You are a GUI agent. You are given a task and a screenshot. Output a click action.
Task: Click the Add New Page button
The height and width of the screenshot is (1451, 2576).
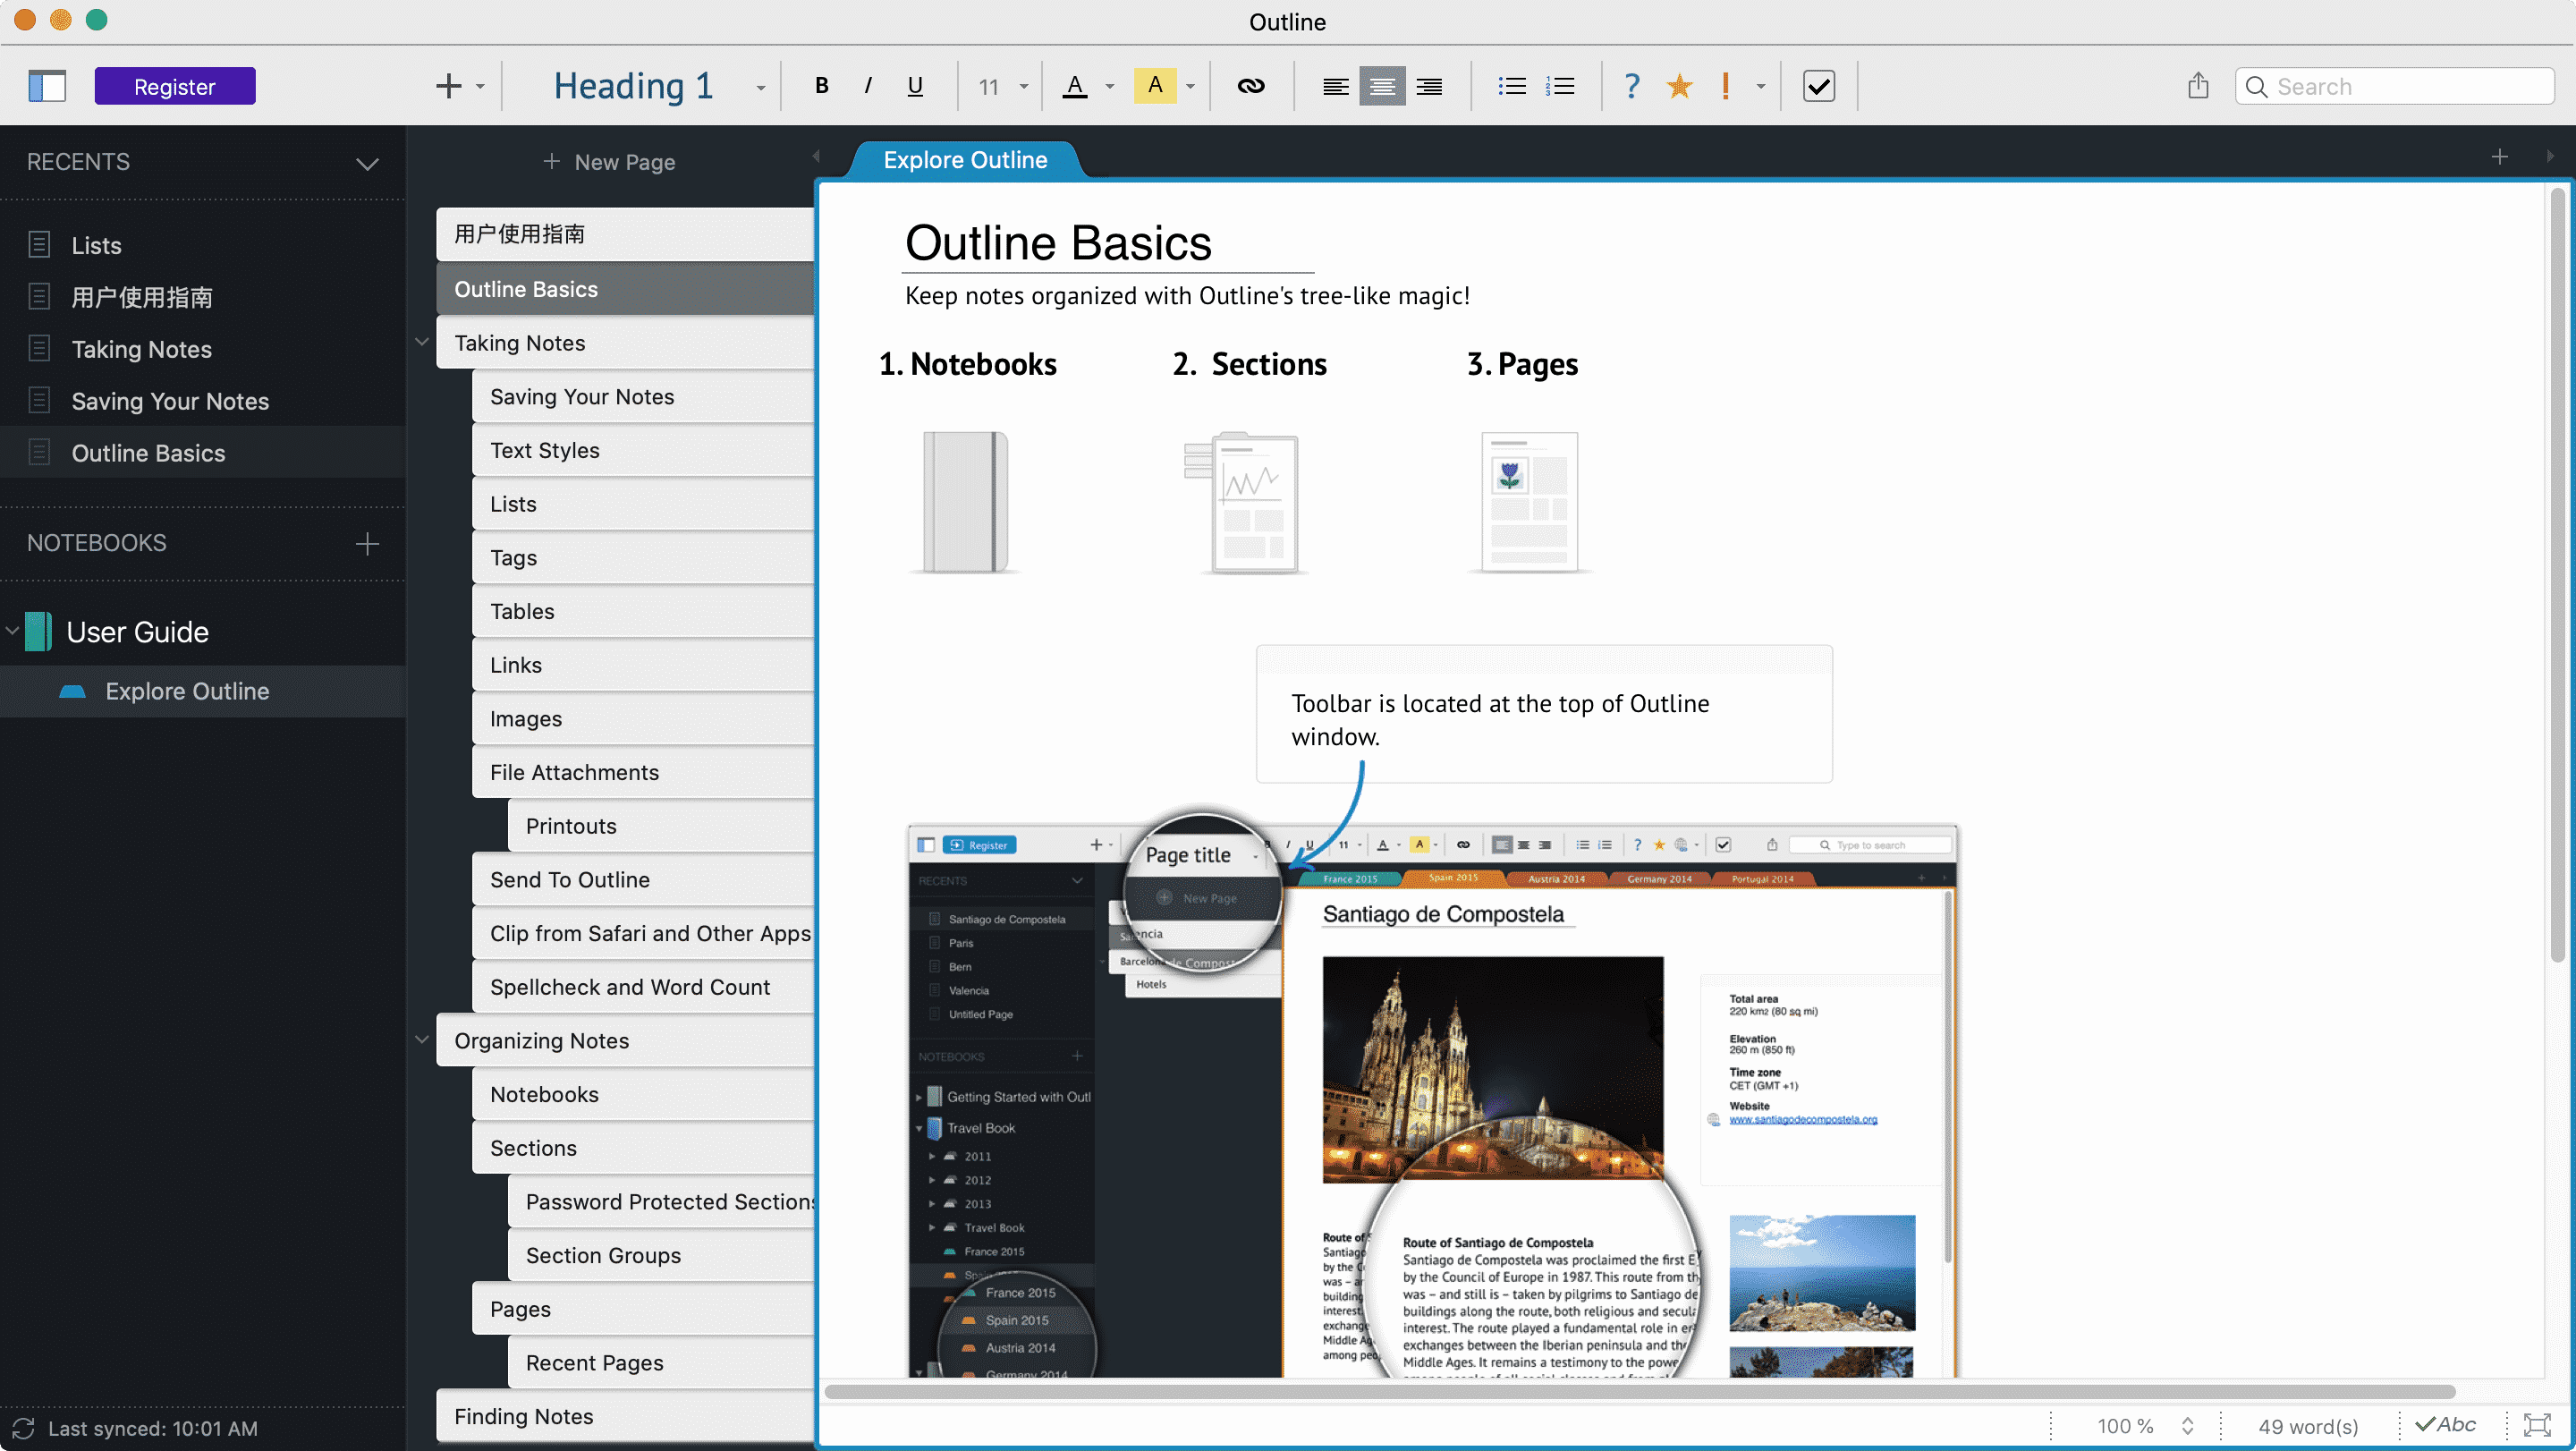coord(608,161)
